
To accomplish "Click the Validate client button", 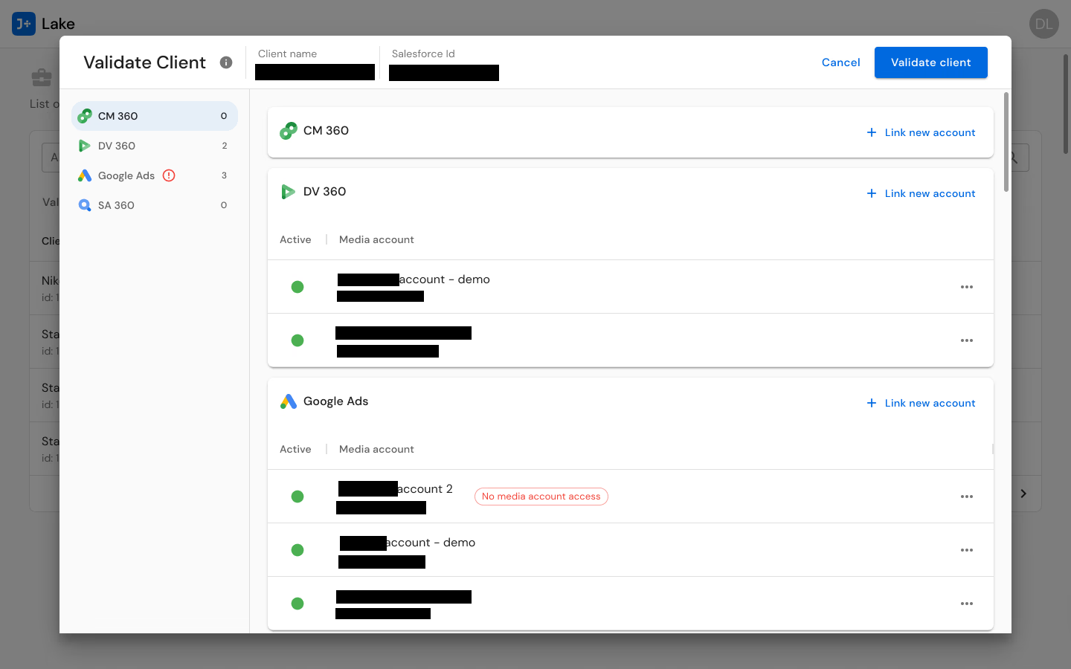I will click(x=930, y=62).
